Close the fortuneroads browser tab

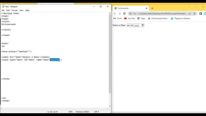tap(146, 8)
